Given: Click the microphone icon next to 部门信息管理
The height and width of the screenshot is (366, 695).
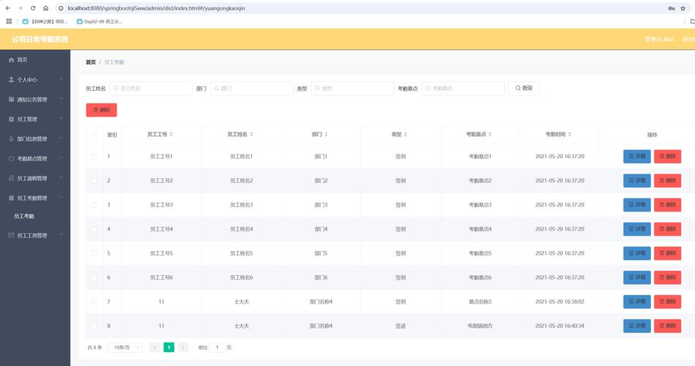Looking at the screenshot, I should point(11,138).
